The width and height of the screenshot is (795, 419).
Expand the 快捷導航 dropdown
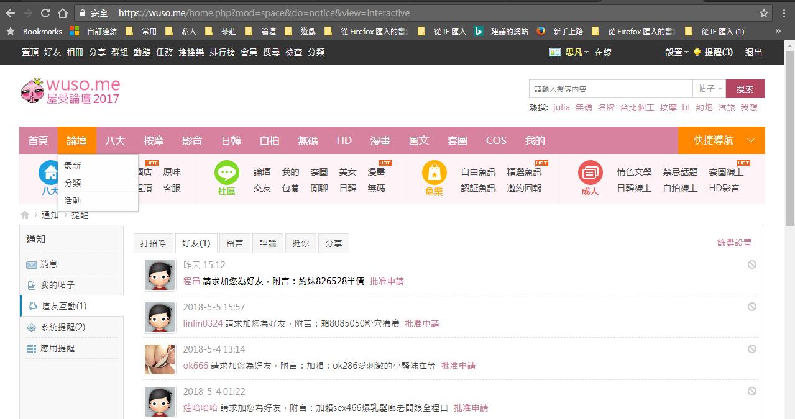[x=721, y=141]
